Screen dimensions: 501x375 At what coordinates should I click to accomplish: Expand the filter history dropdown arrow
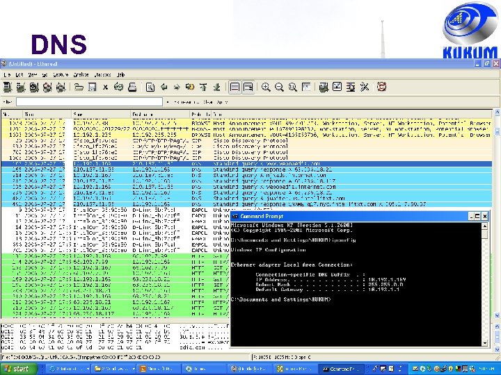[168, 102]
